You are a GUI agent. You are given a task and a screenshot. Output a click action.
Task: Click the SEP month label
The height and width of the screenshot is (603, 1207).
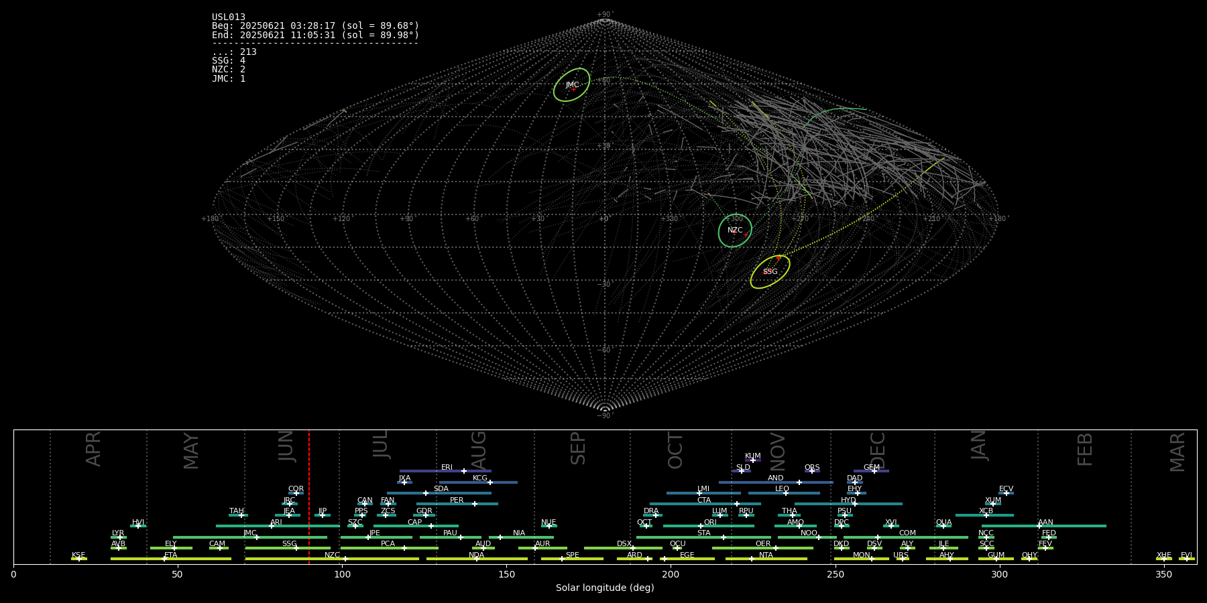coord(577,448)
